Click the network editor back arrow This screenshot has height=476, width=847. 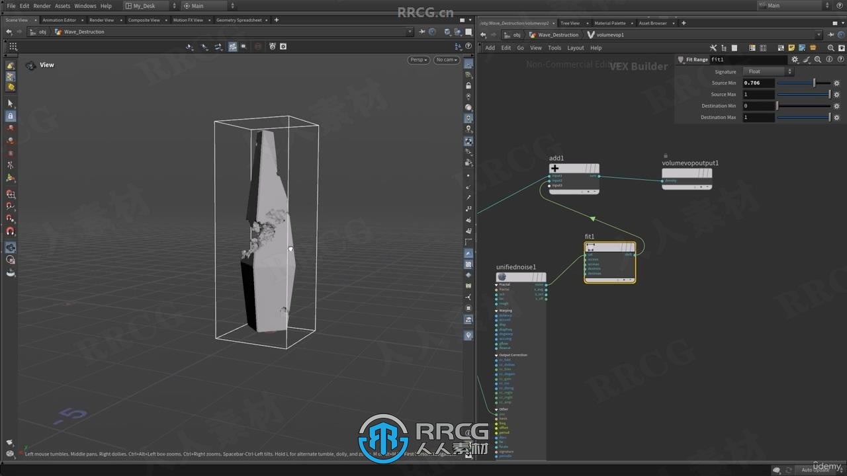click(483, 34)
